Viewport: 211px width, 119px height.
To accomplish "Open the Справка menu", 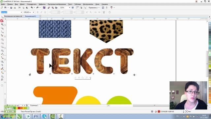I will (x=105, y=4).
